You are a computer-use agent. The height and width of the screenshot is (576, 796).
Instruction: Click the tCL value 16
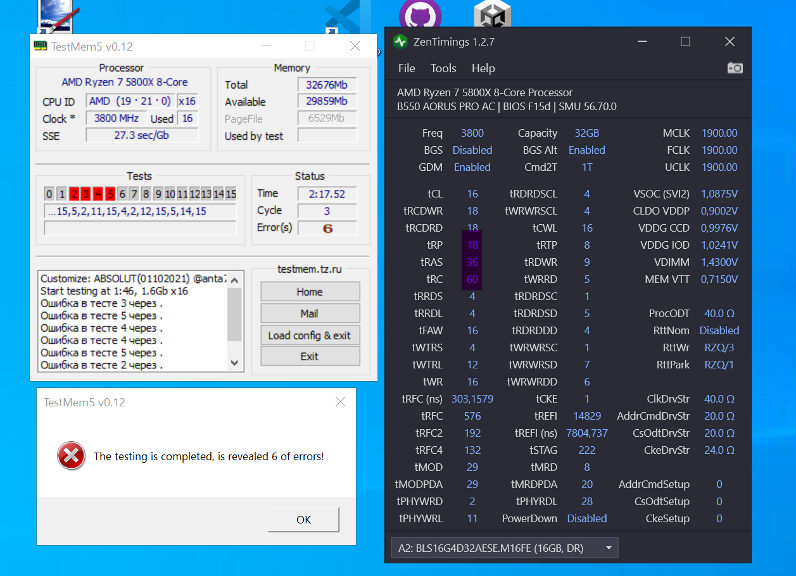pyautogui.click(x=472, y=194)
